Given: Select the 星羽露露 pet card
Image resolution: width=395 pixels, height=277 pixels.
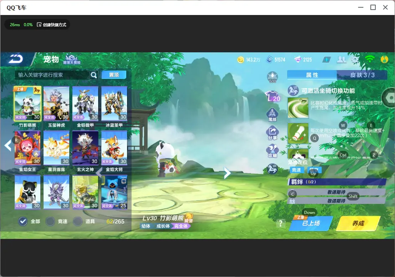Looking at the screenshot, I should point(57,148).
